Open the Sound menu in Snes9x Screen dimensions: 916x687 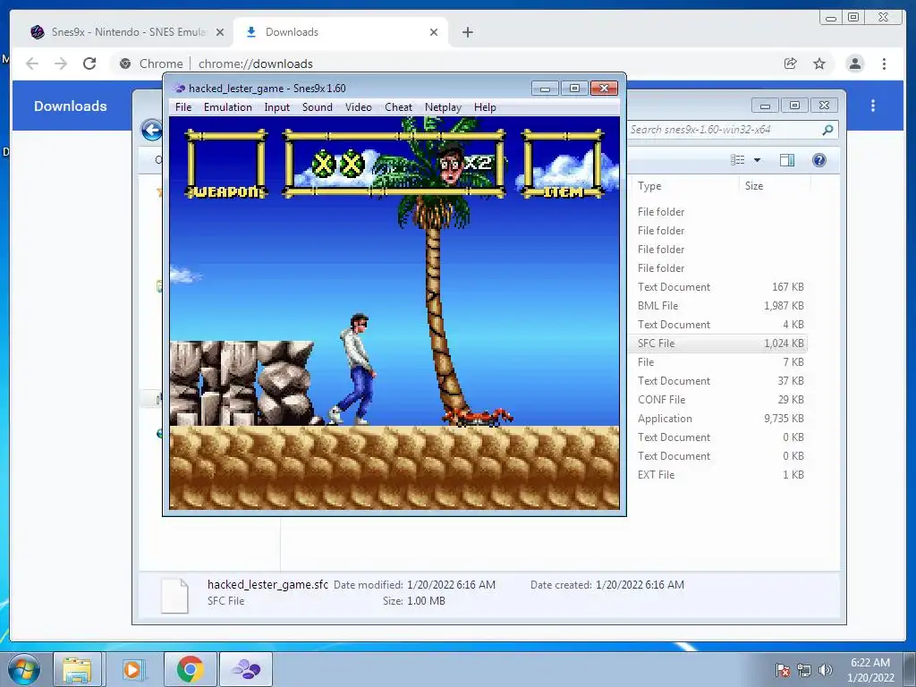[318, 107]
